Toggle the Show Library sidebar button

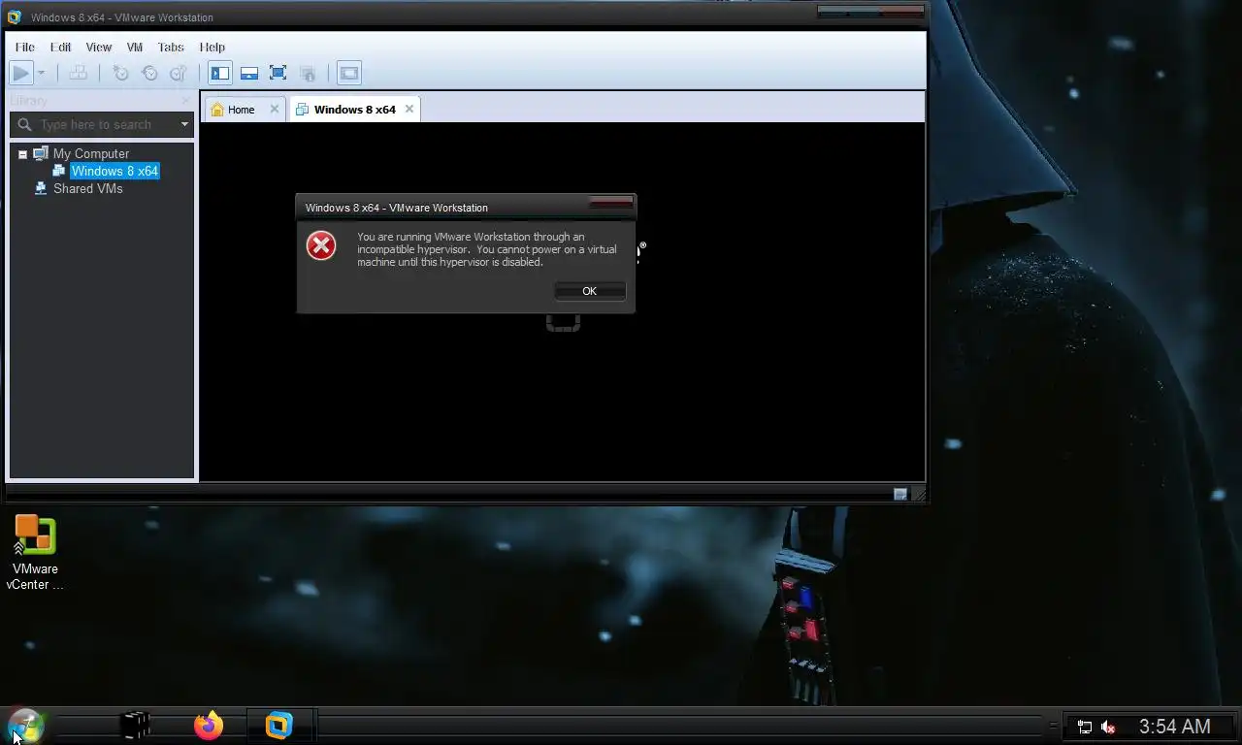[x=220, y=73]
